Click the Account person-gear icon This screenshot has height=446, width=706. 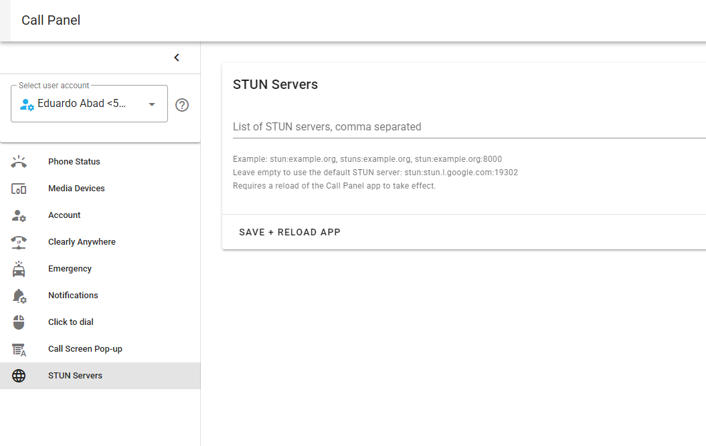tap(19, 215)
